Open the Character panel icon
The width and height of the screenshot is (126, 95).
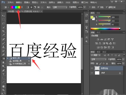[87, 37]
